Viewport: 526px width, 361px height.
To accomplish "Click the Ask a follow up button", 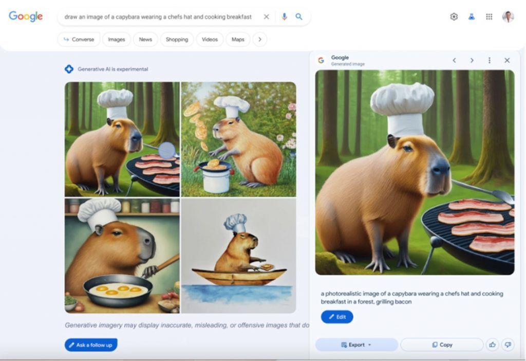I will point(91,345).
